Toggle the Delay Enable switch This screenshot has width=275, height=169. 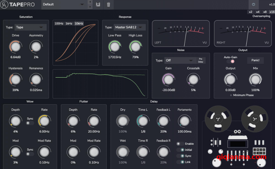[x=180, y=144]
